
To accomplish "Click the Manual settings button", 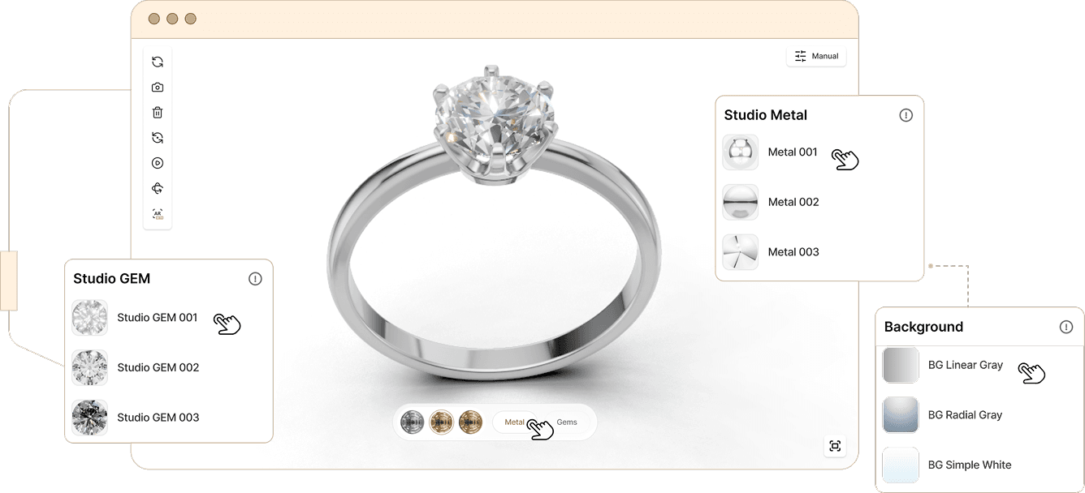I will (x=816, y=56).
